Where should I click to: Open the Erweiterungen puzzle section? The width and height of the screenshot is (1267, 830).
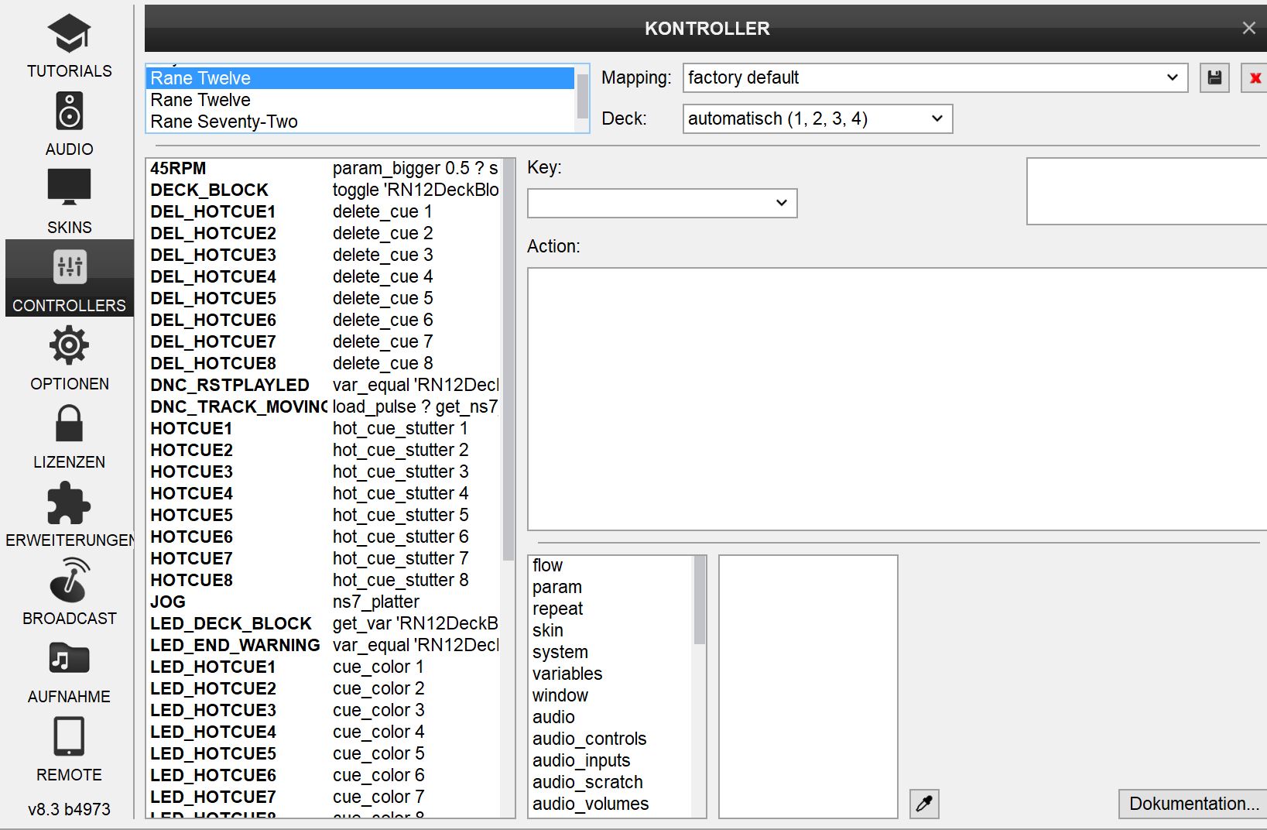(x=69, y=514)
